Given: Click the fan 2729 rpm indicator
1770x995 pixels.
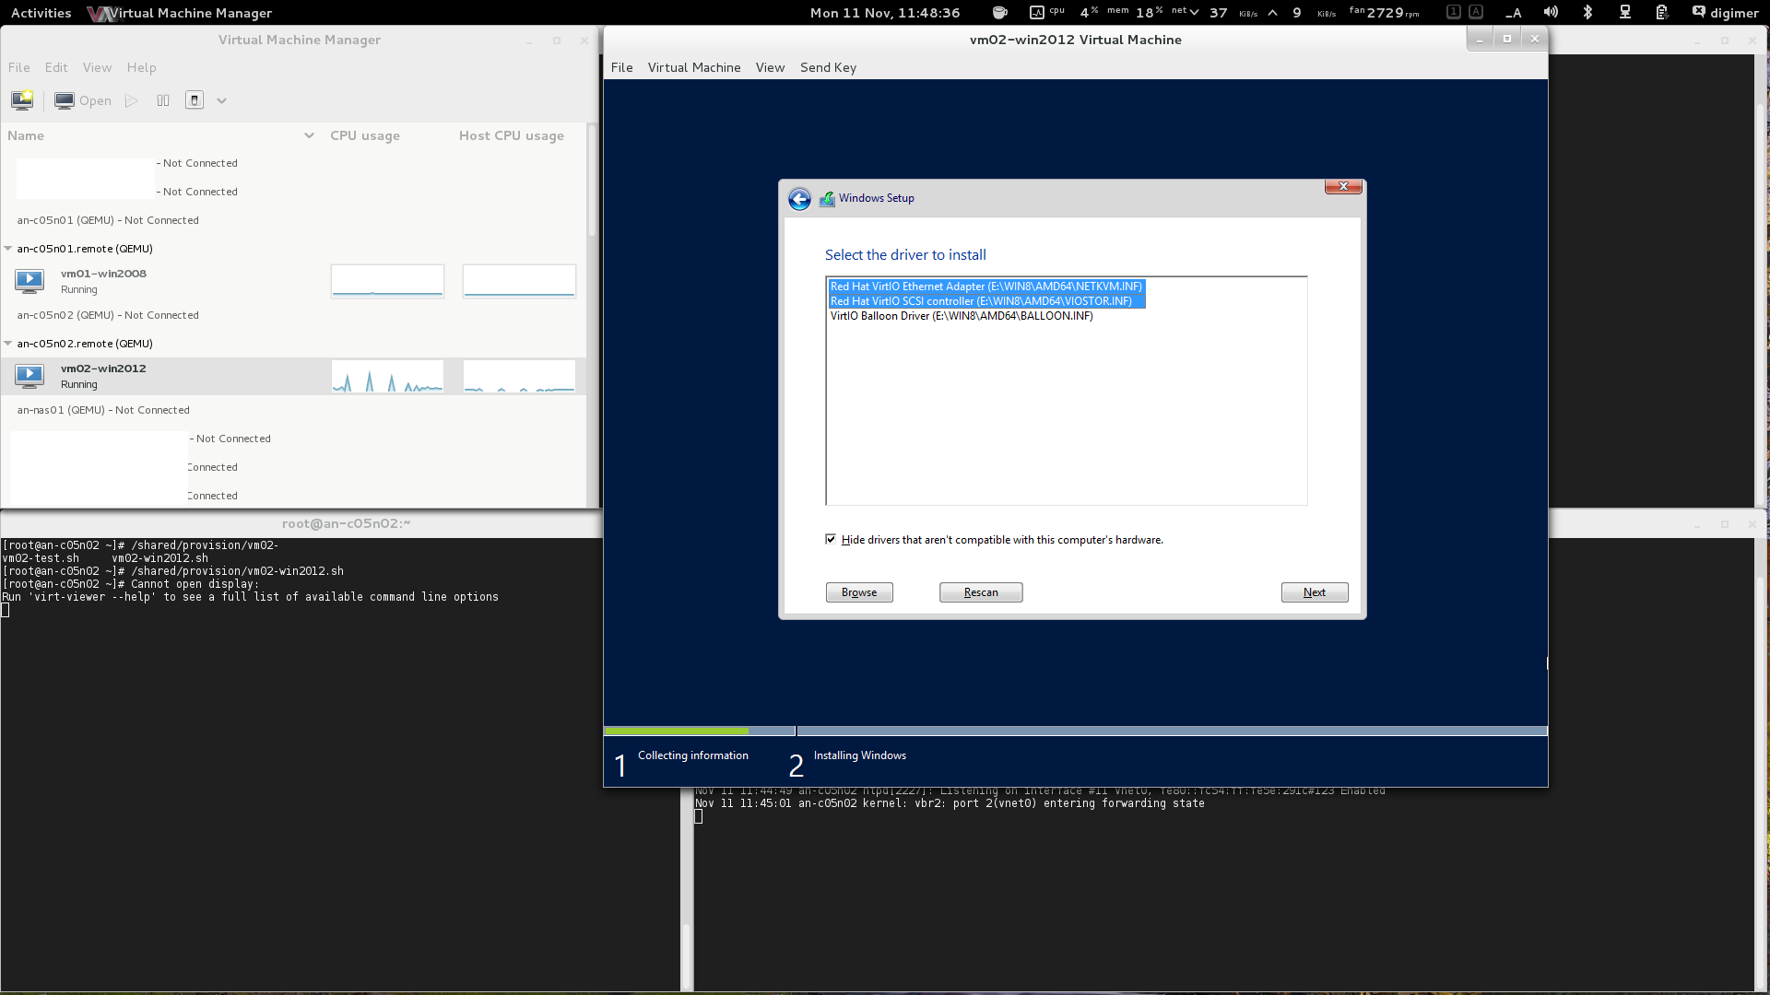Looking at the screenshot, I should pyautogui.click(x=1385, y=13).
